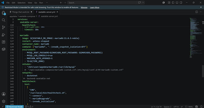The image size is (204, 108).
Task: Click the Ln 11, Col 19 status entry
Action: click(156, 107)
